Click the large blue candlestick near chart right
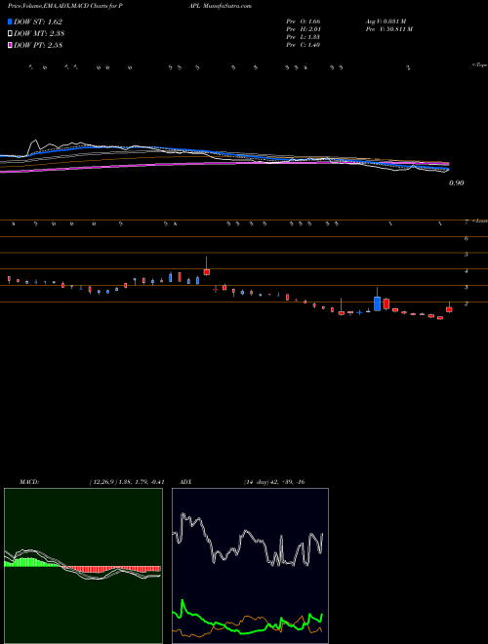The width and height of the screenshot is (488, 644). pos(377,303)
